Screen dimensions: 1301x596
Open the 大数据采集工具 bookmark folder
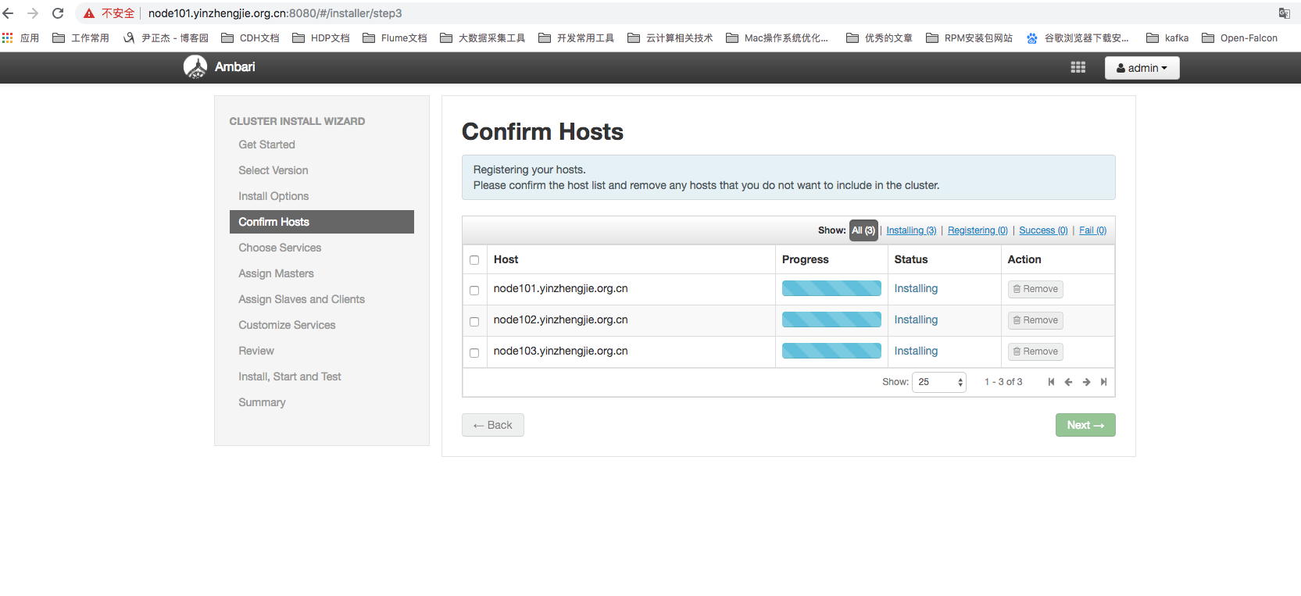pyautogui.click(x=483, y=37)
